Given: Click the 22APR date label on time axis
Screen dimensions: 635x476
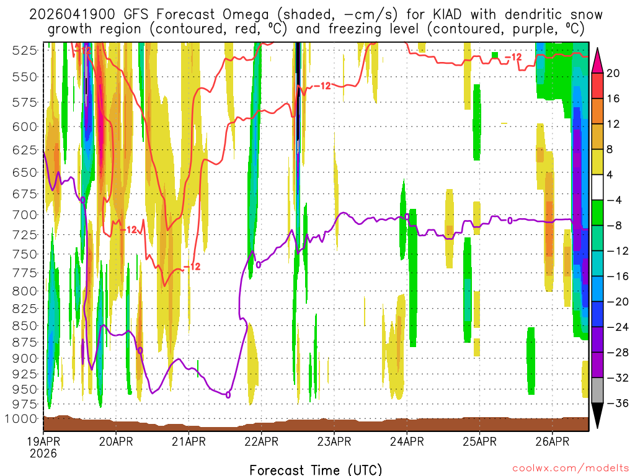Looking at the screenshot, I should click(262, 441).
